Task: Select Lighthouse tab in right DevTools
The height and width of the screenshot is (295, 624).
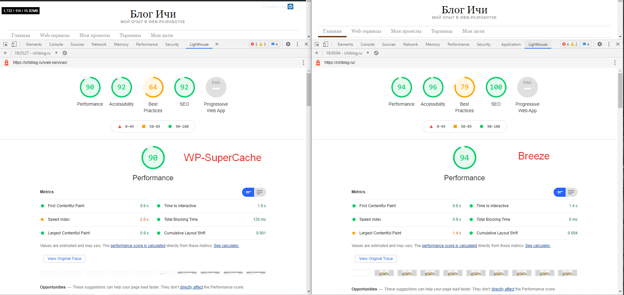Action: tap(538, 44)
